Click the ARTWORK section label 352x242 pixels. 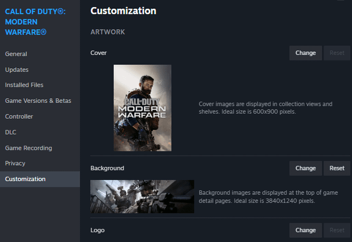click(108, 32)
